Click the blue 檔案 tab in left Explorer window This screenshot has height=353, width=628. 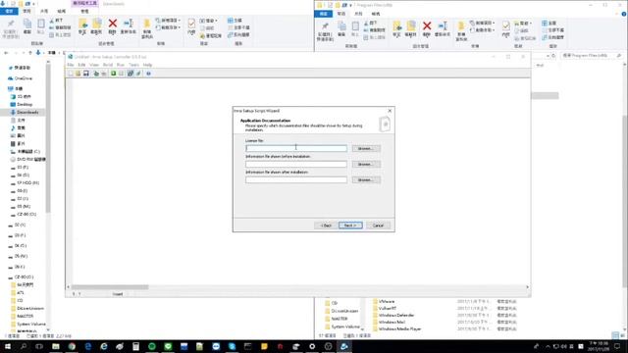pyautogui.click(x=9, y=11)
